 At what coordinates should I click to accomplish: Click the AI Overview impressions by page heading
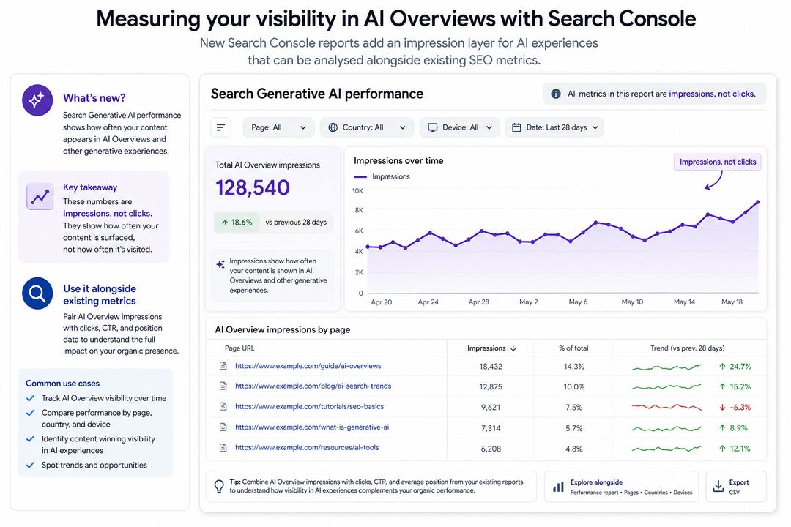point(283,330)
